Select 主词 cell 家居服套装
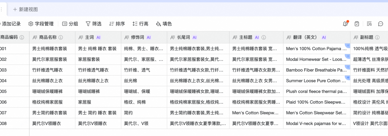Screen dimensions: 388x136 tap(98, 59)
